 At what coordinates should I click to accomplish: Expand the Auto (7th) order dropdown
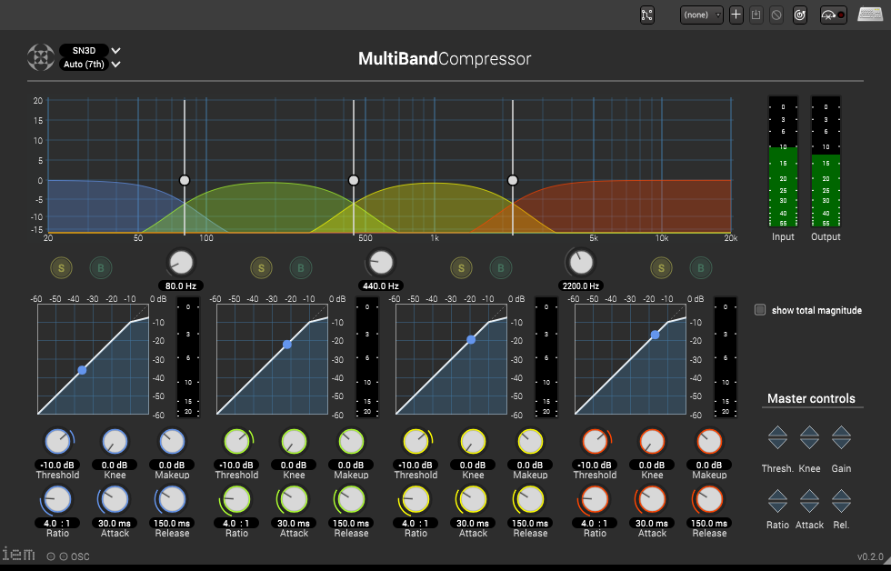(x=89, y=65)
